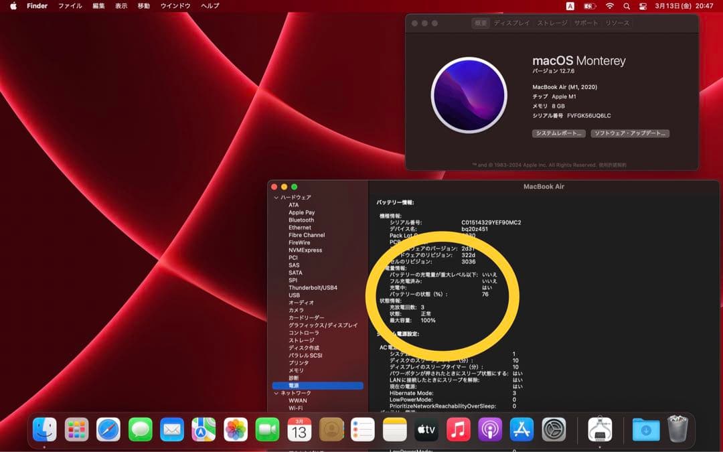Click the serial number FVFGK56UQ6LC text

589,116
